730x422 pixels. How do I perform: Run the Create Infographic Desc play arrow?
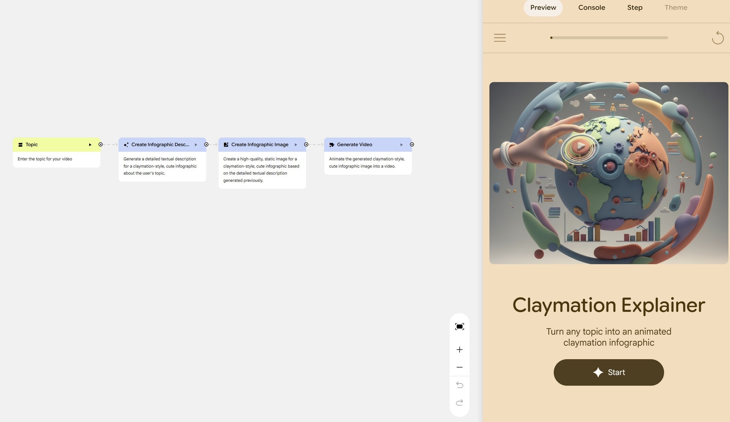click(x=196, y=145)
